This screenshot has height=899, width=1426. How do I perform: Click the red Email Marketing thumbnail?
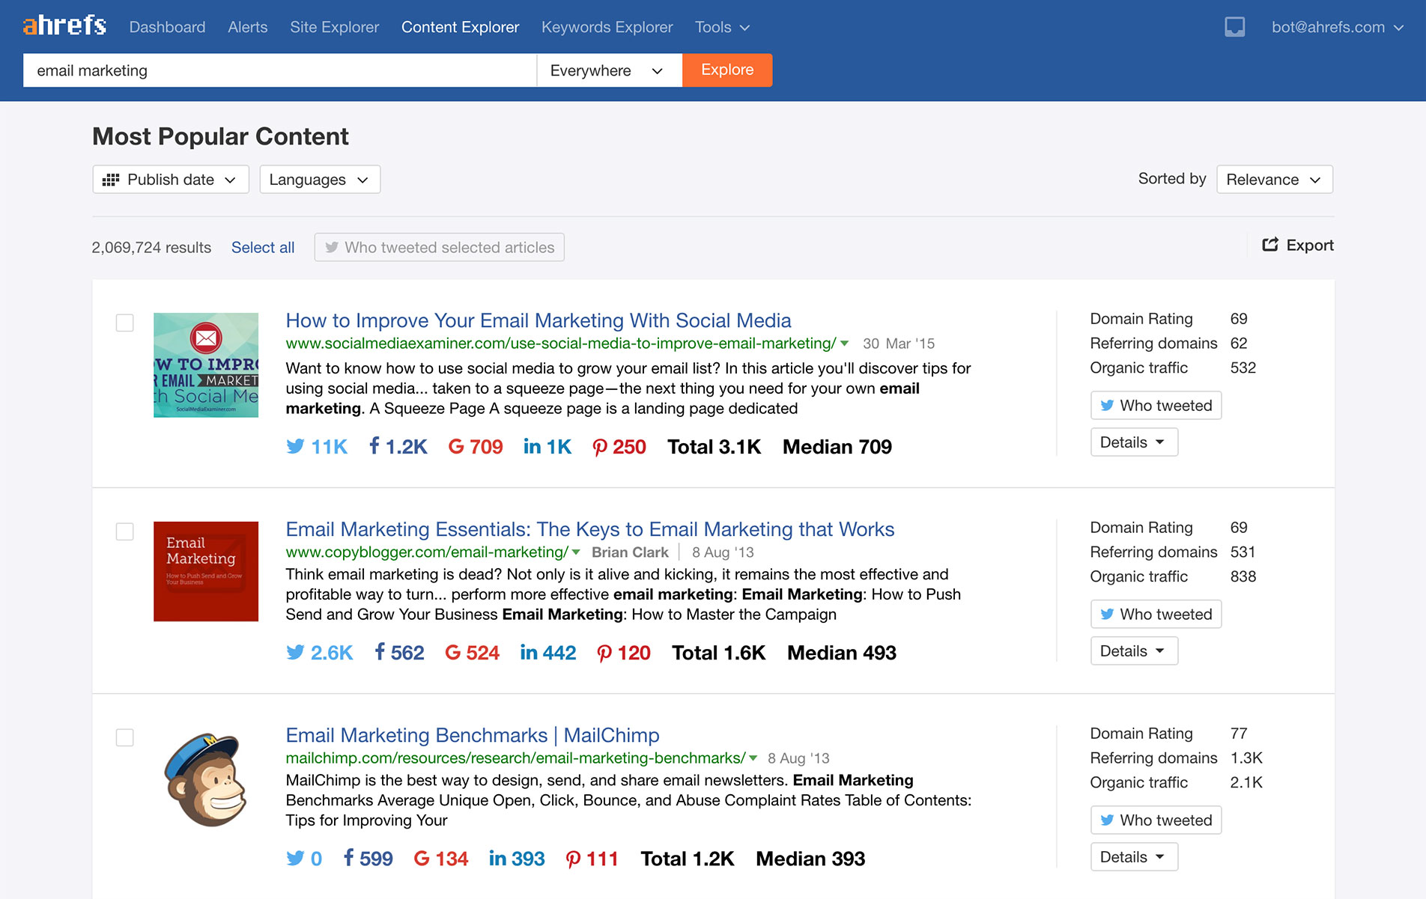click(206, 571)
